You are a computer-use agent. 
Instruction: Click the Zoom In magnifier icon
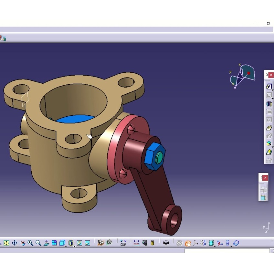coord(30,243)
